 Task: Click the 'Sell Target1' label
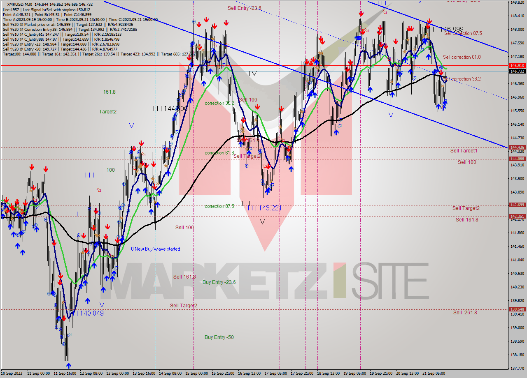[x=464, y=151]
